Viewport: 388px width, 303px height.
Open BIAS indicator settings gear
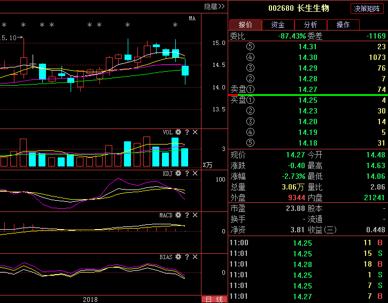[x=179, y=257]
